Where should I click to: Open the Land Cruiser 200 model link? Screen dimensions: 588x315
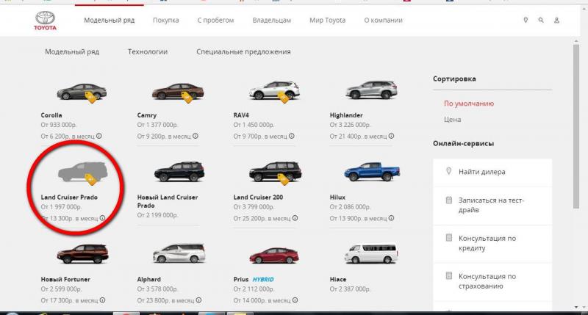258,197
